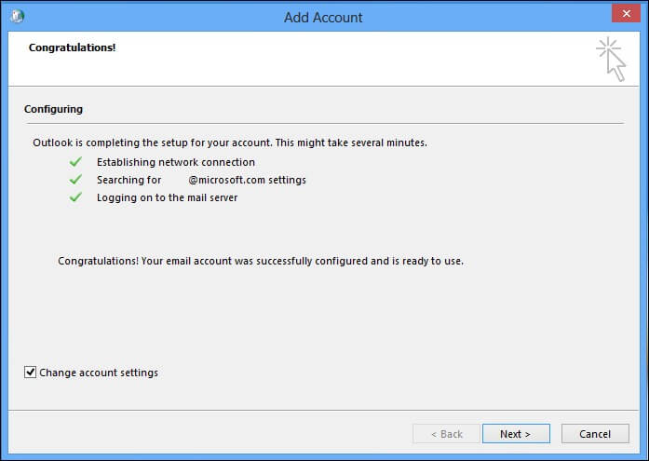
Task: Click the Add Account window title
Action: 323,17
